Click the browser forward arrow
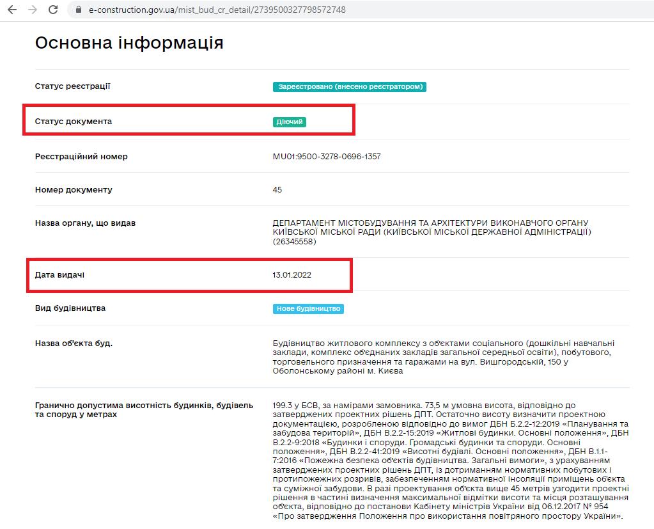654x529 pixels. [x=33, y=10]
